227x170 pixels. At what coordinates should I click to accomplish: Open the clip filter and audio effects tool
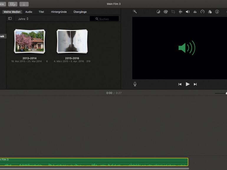pos(210,12)
